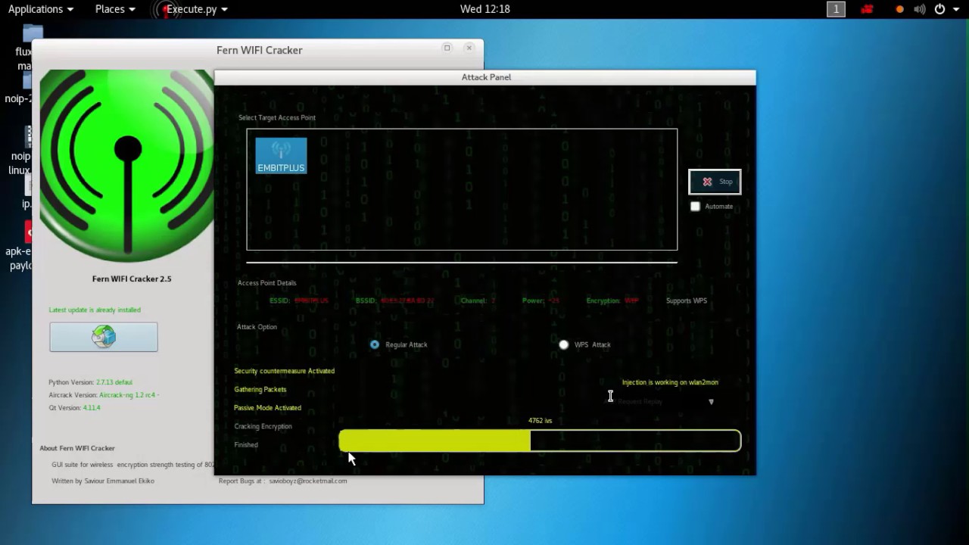The width and height of the screenshot is (969, 545).
Task: Click the globe update button icon
Action: (x=104, y=337)
